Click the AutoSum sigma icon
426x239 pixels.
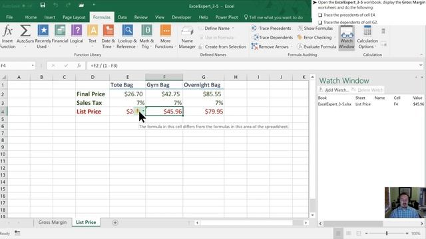(25, 31)
